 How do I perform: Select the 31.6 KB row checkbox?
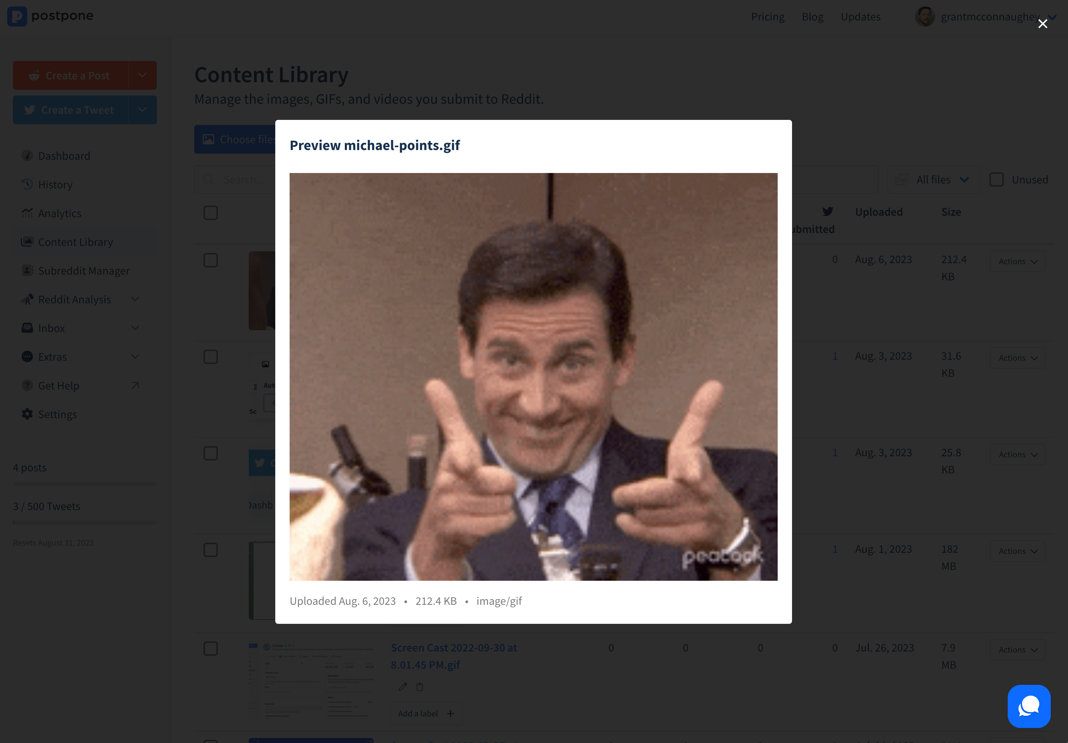coord(211,357)
